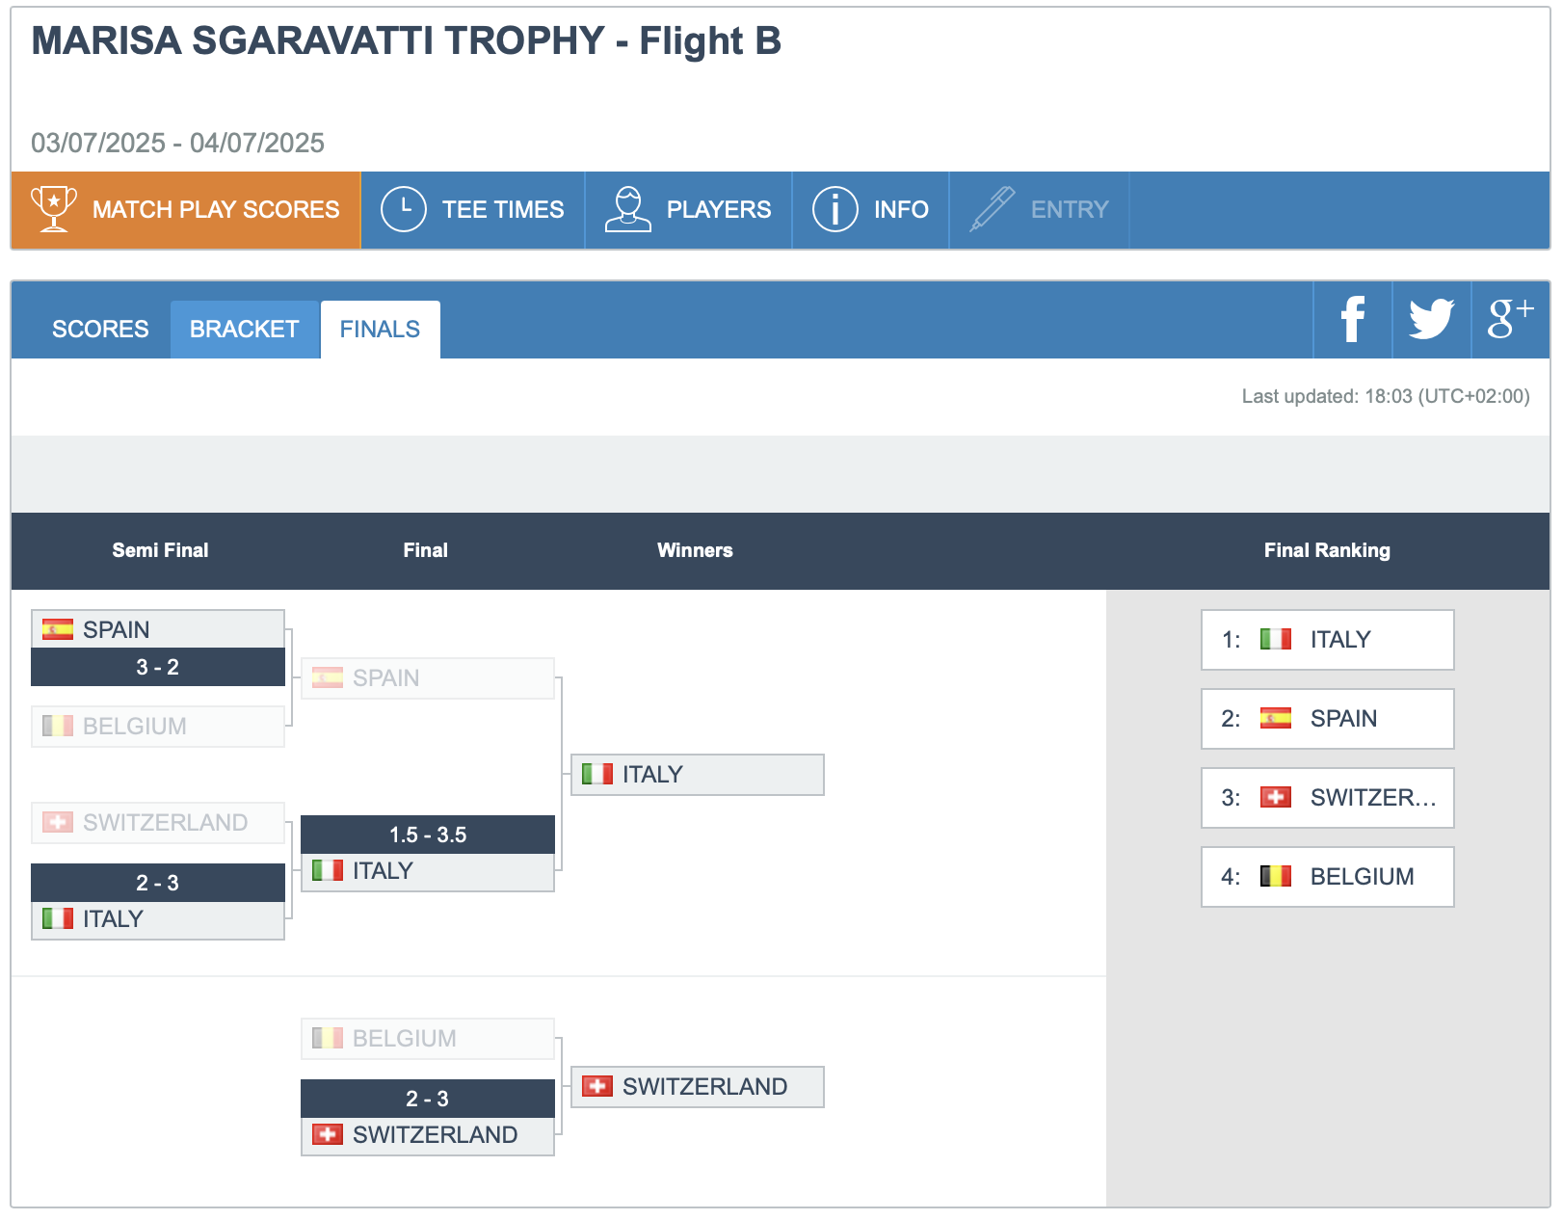Click the 2 - 3 semi final score
This screenshot has width=1563, height=1220.
158,883
